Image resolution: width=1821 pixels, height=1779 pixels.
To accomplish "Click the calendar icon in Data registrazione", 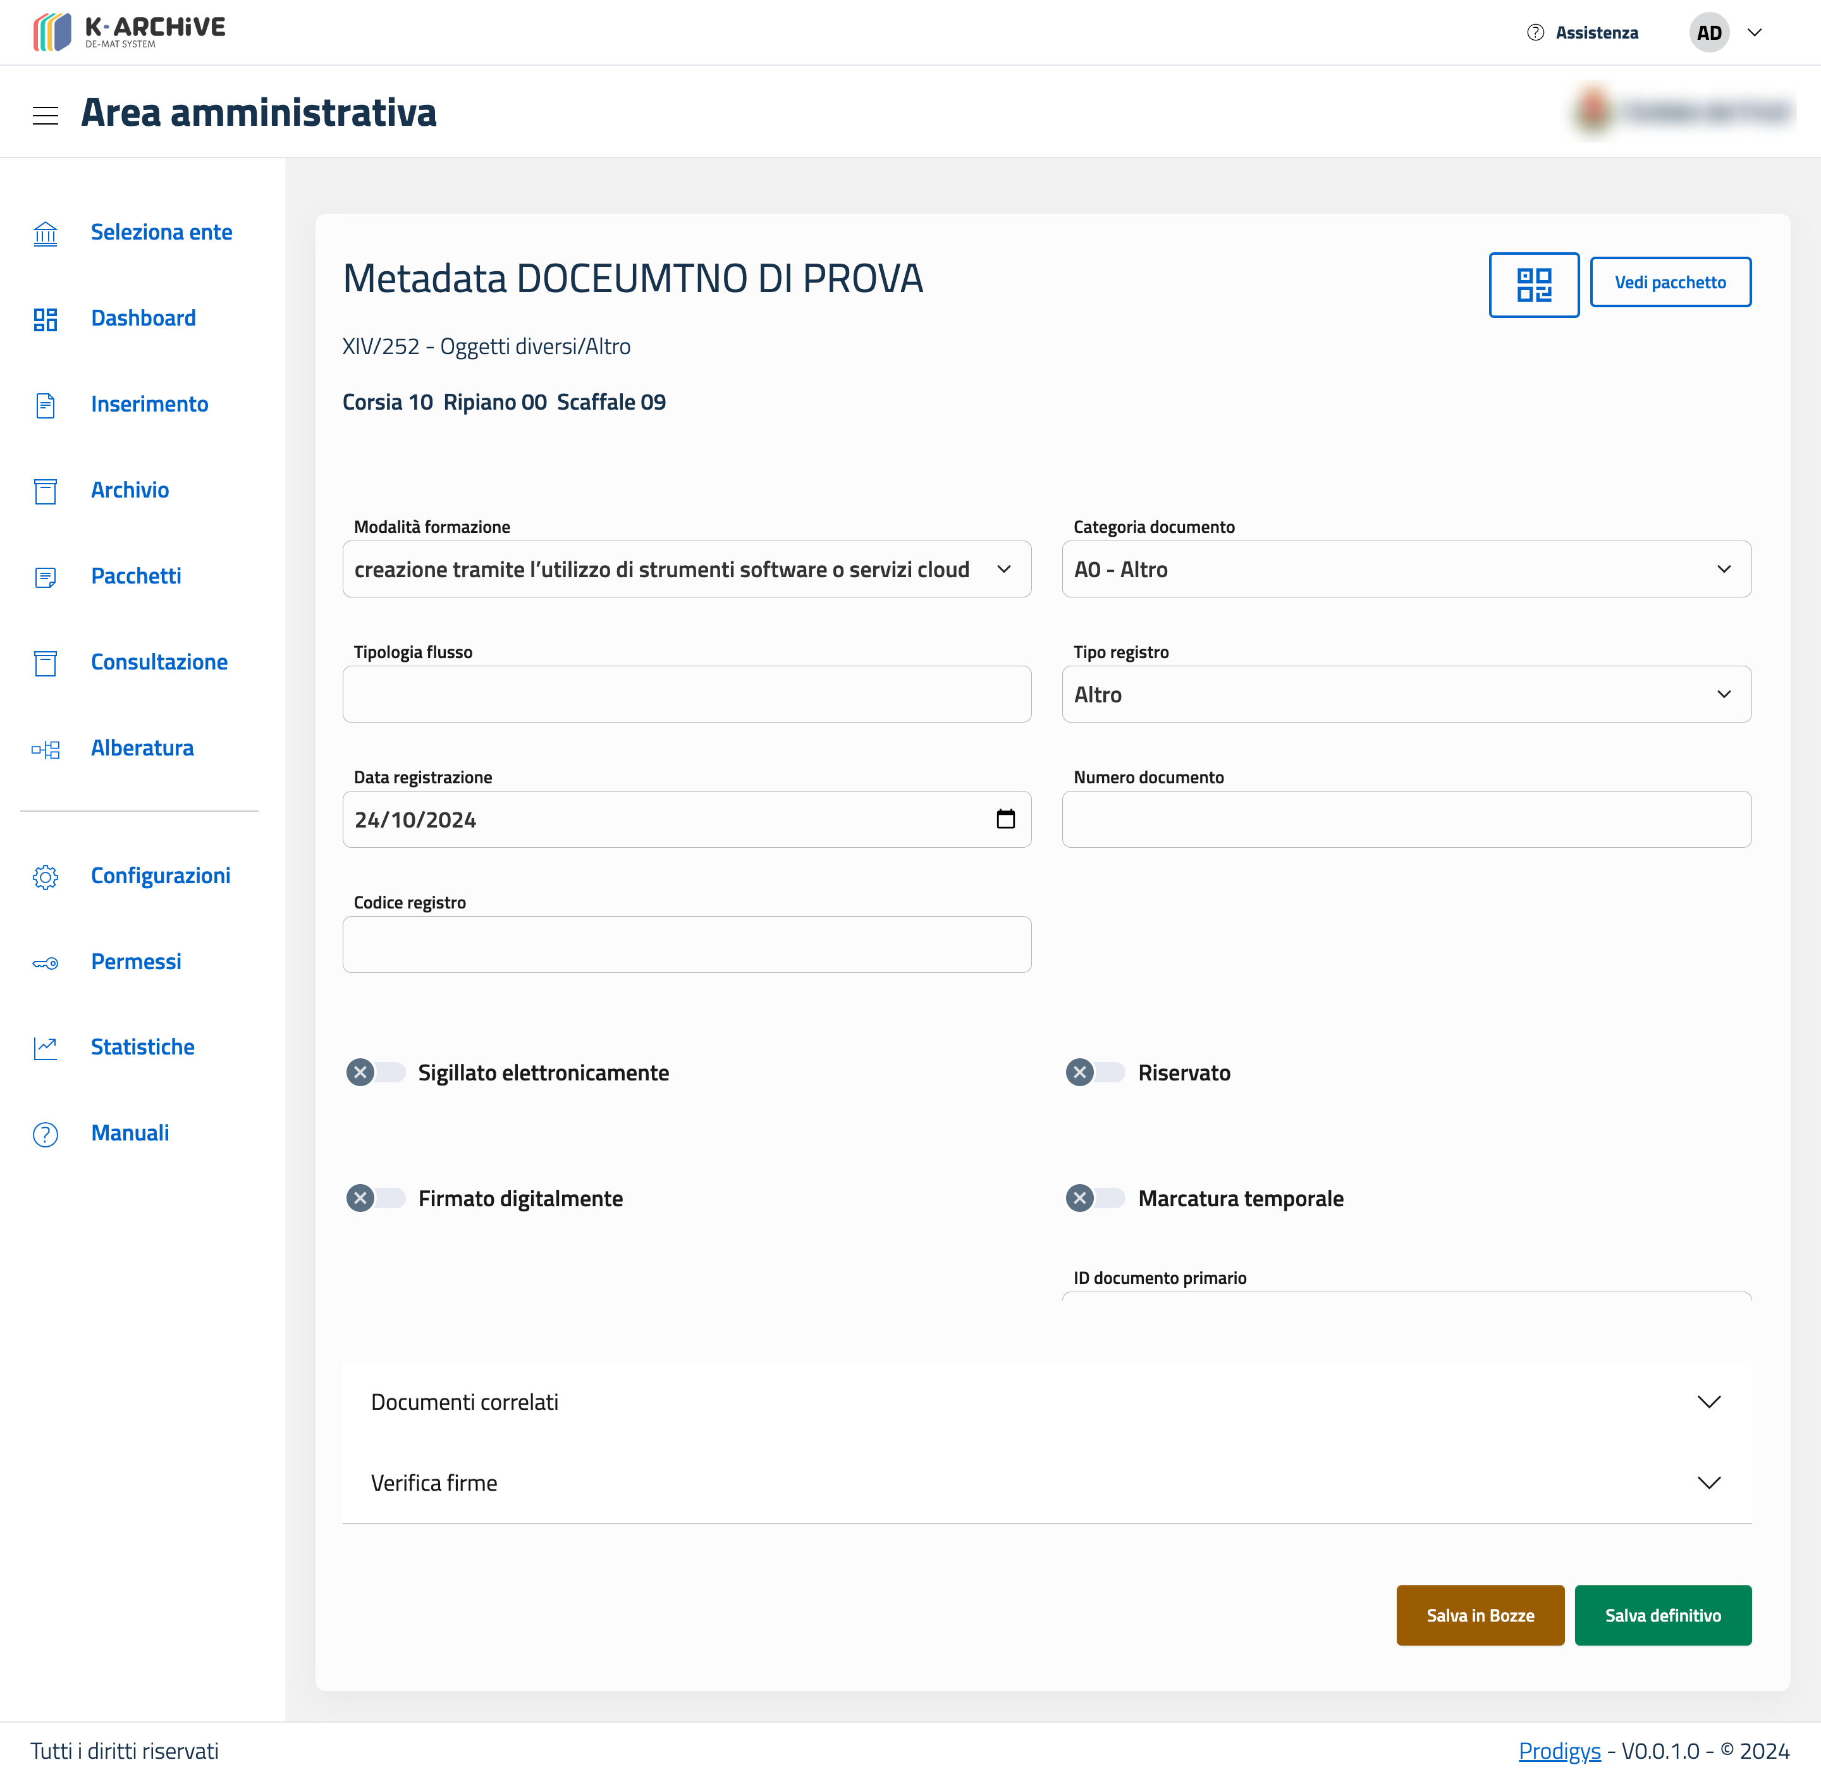I will [x=1005, y=819].
